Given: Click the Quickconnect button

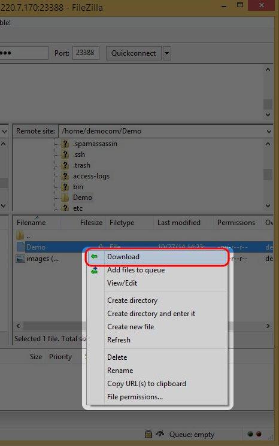Looking at the screenshot, I should [x=134, y=53].
